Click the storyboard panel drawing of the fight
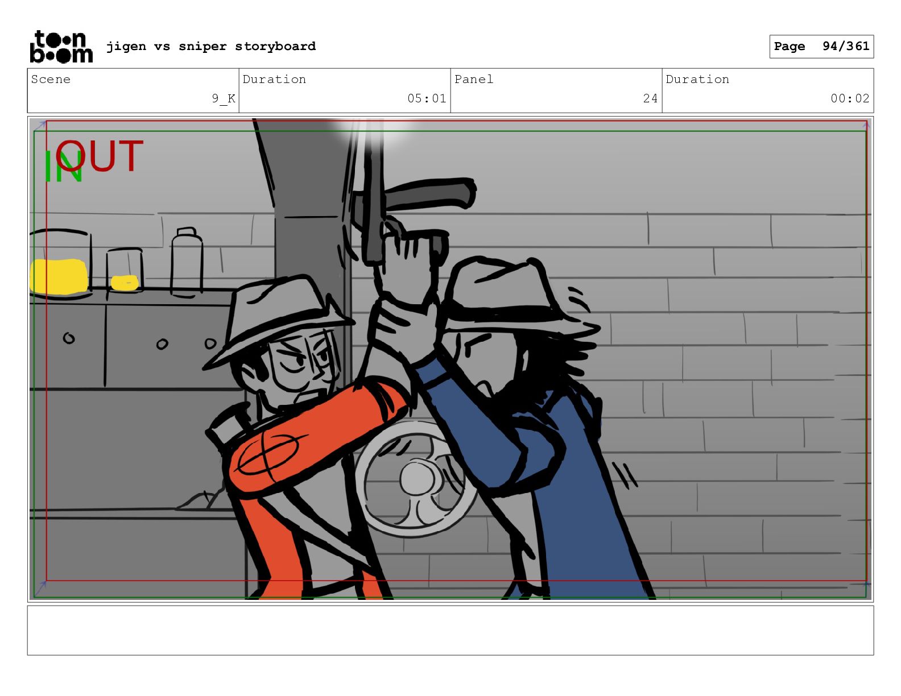The image size is (901, 696). tap(450, 359)
